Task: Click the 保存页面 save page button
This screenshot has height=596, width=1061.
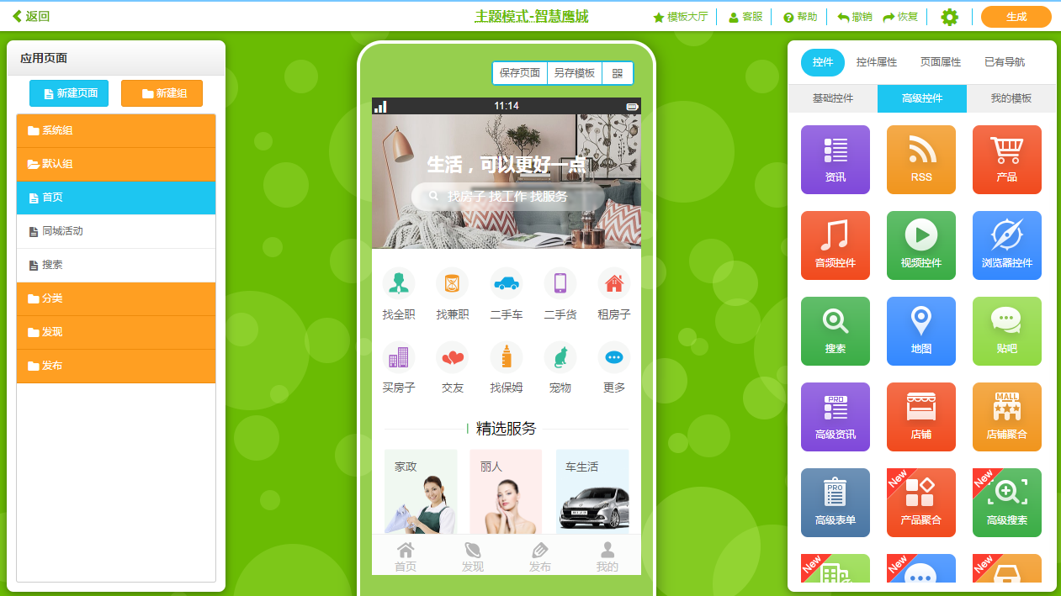Action: [519, 73]
